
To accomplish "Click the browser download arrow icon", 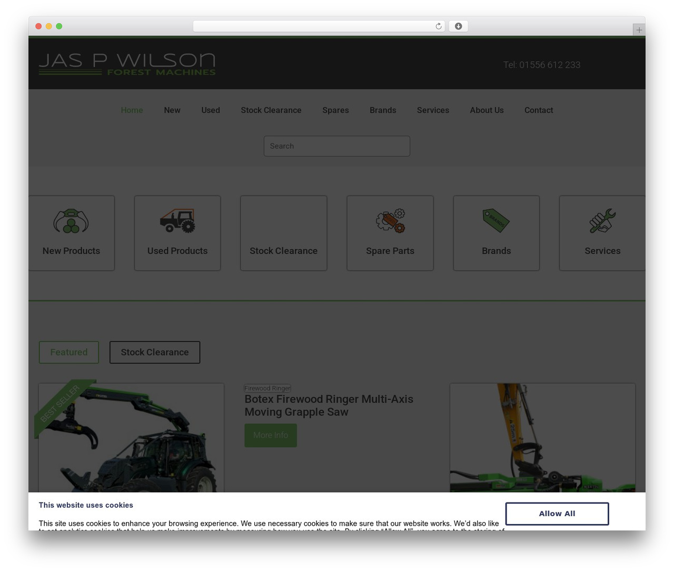I will (x=459, y=26).
